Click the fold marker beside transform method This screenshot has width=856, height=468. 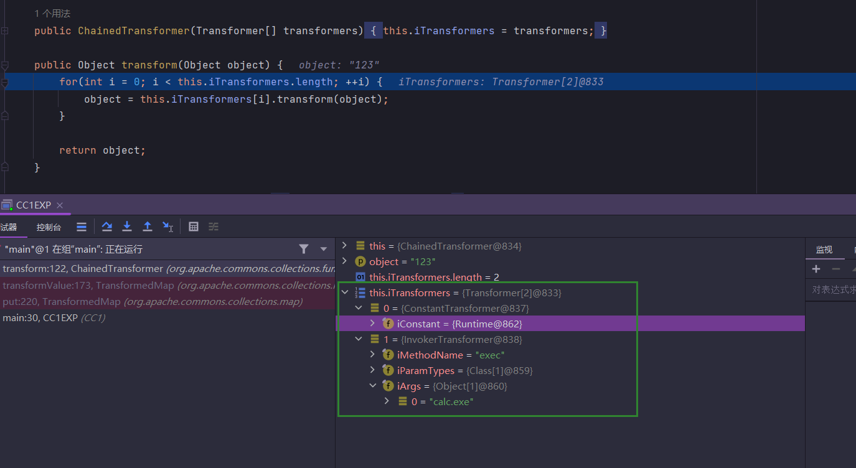(4, 65)
